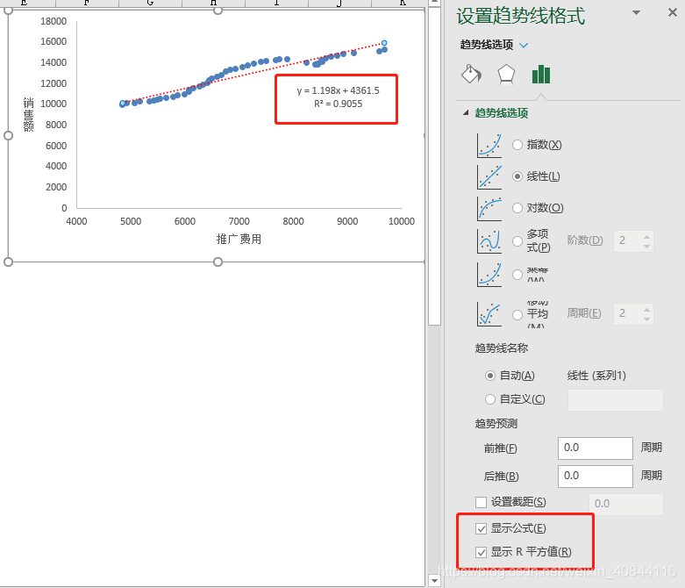Click the power trendline preview icon
This screenshot has width=685, height=588.
point(489,275)
